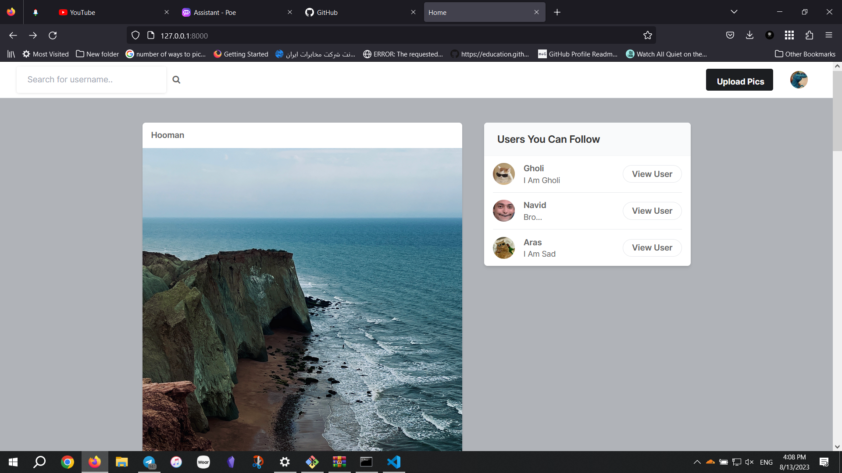Open the Firefox account avatar icon

[x=770, y=35]
